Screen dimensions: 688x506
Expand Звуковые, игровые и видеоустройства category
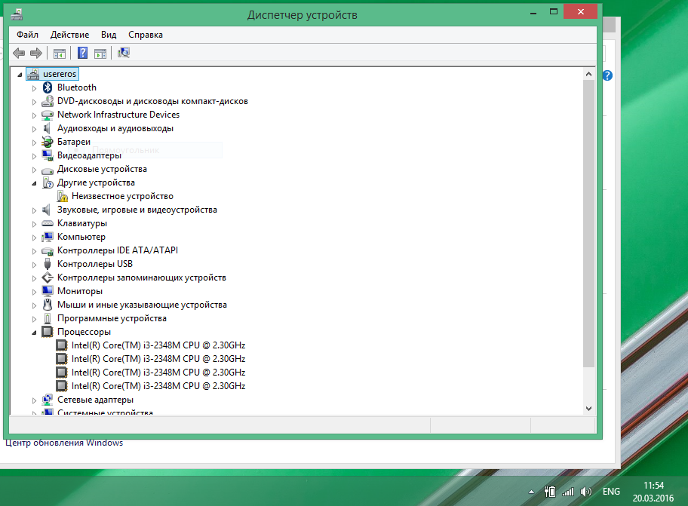click(34, 210)
